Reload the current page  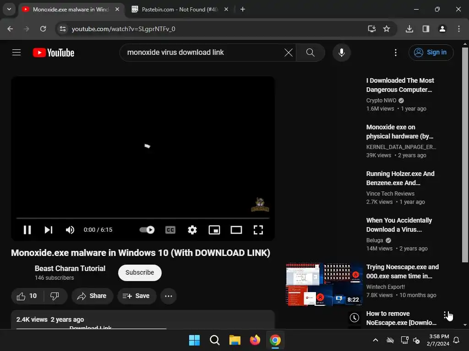click(43, 29)
